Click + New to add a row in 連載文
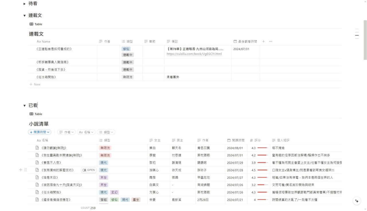 click(x=35, y=85)
